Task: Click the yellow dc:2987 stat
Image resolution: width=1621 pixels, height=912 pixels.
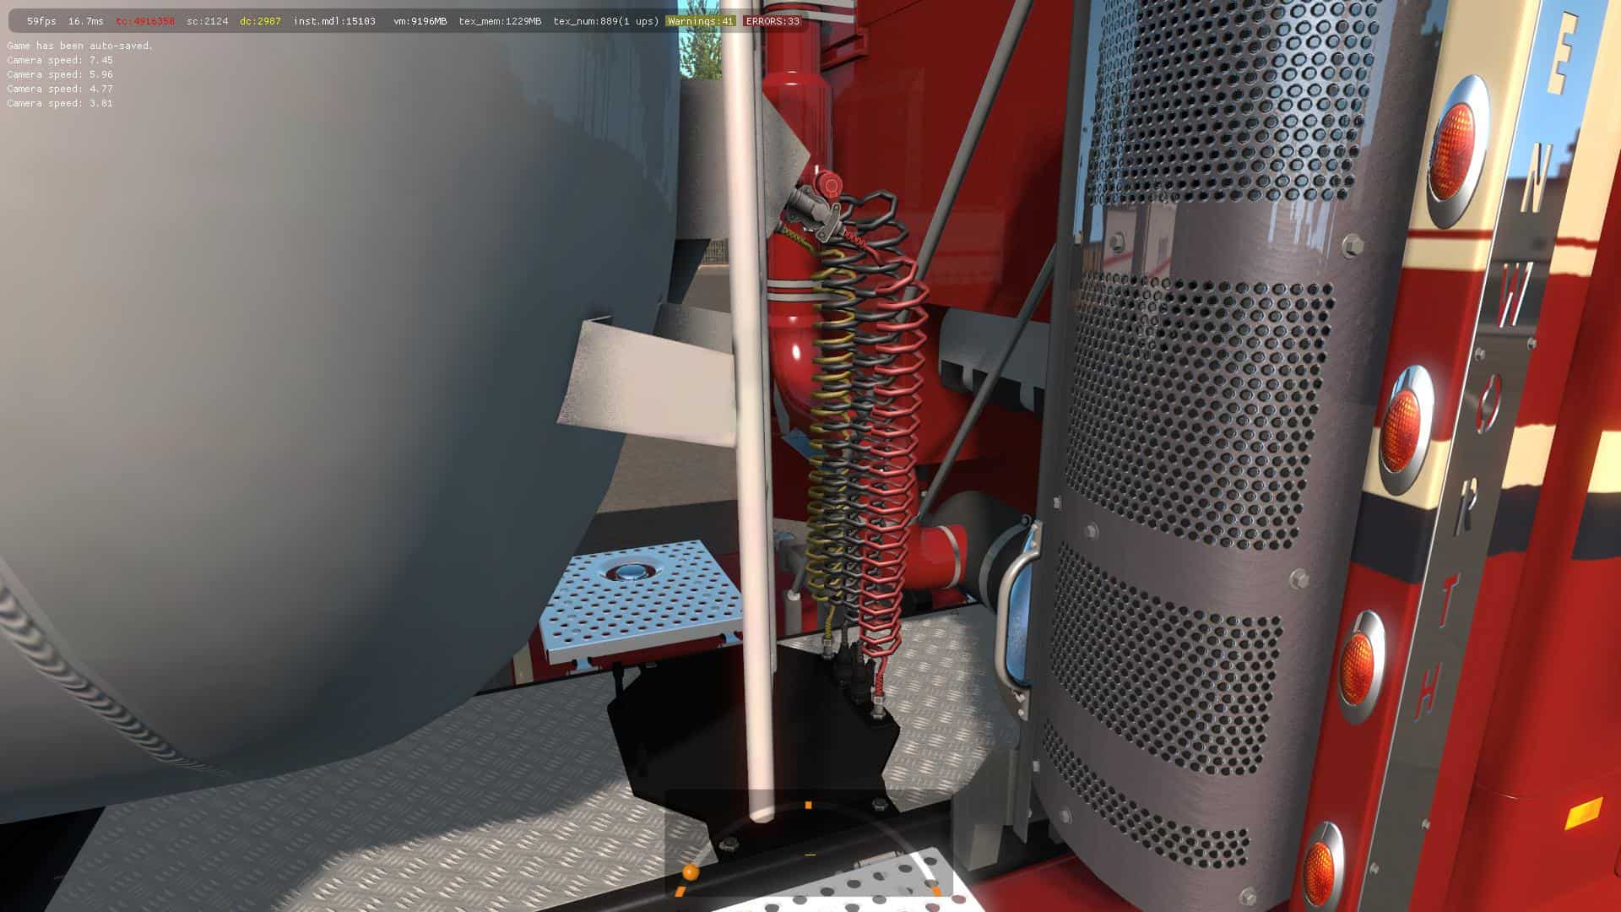Action: 260,21
